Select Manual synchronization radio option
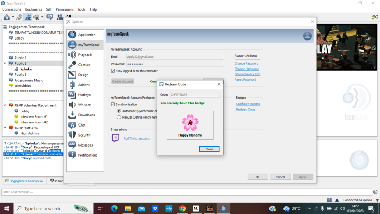The image size is (380, 214). click(x=119, y=117)
